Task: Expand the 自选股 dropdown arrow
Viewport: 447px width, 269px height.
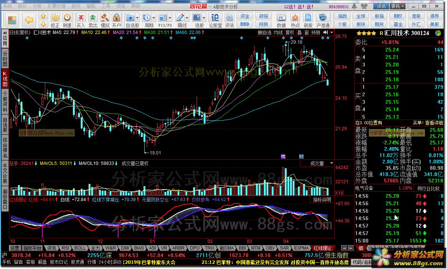Action: pyautogui.click(x=138, y=18)
